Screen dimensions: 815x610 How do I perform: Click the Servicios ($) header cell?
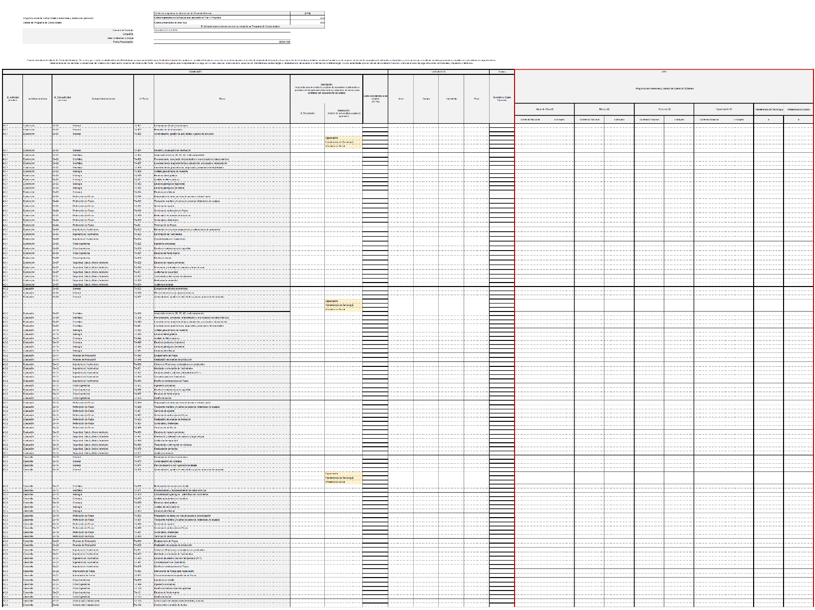click(x=664, y=109)
